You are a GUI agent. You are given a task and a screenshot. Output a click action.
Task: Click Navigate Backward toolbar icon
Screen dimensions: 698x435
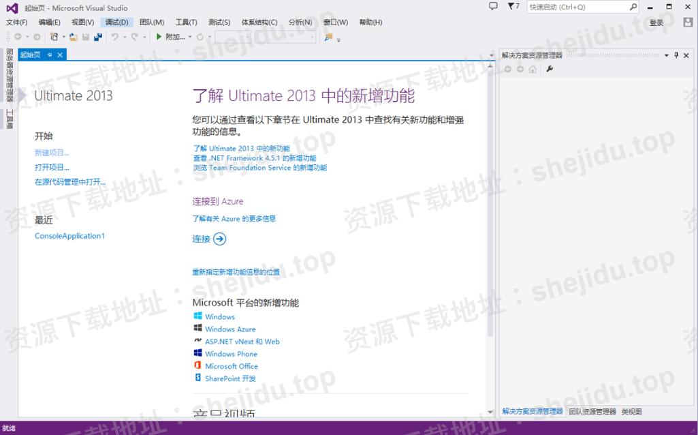[18, 37]
